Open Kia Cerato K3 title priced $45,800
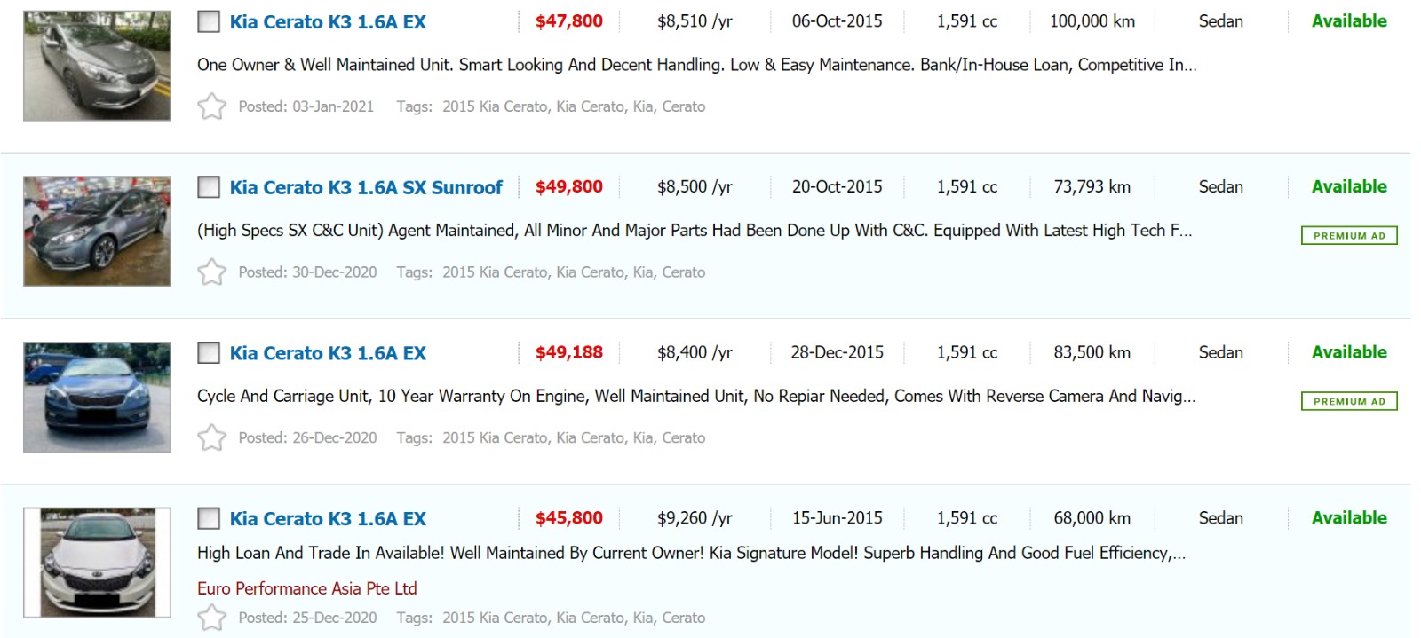Screen dimensions: 1421x638 pyautogui.click(x=328, y=519)
